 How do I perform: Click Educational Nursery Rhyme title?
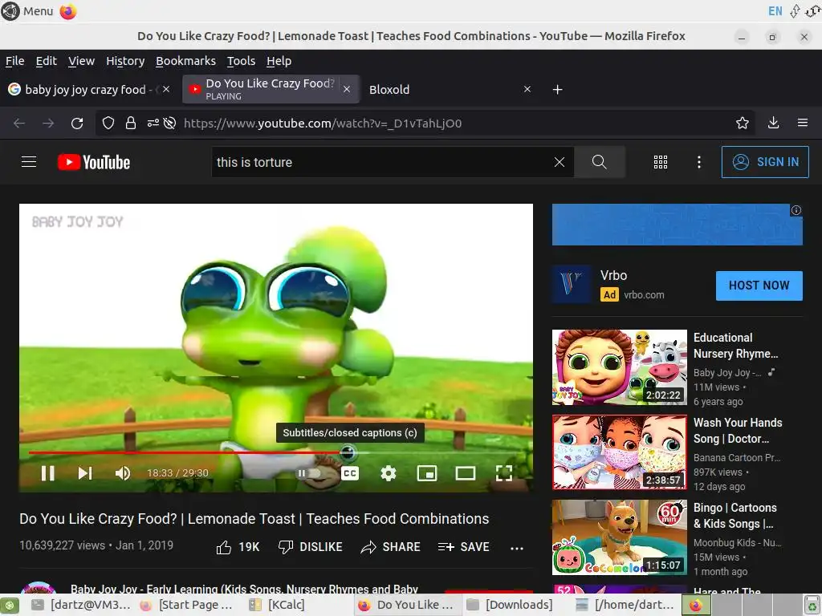735,346
